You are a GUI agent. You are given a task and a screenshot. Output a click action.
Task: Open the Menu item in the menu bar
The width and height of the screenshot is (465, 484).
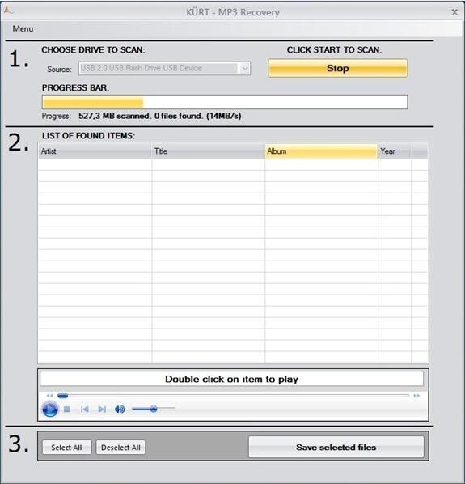(x=23, y=28)
